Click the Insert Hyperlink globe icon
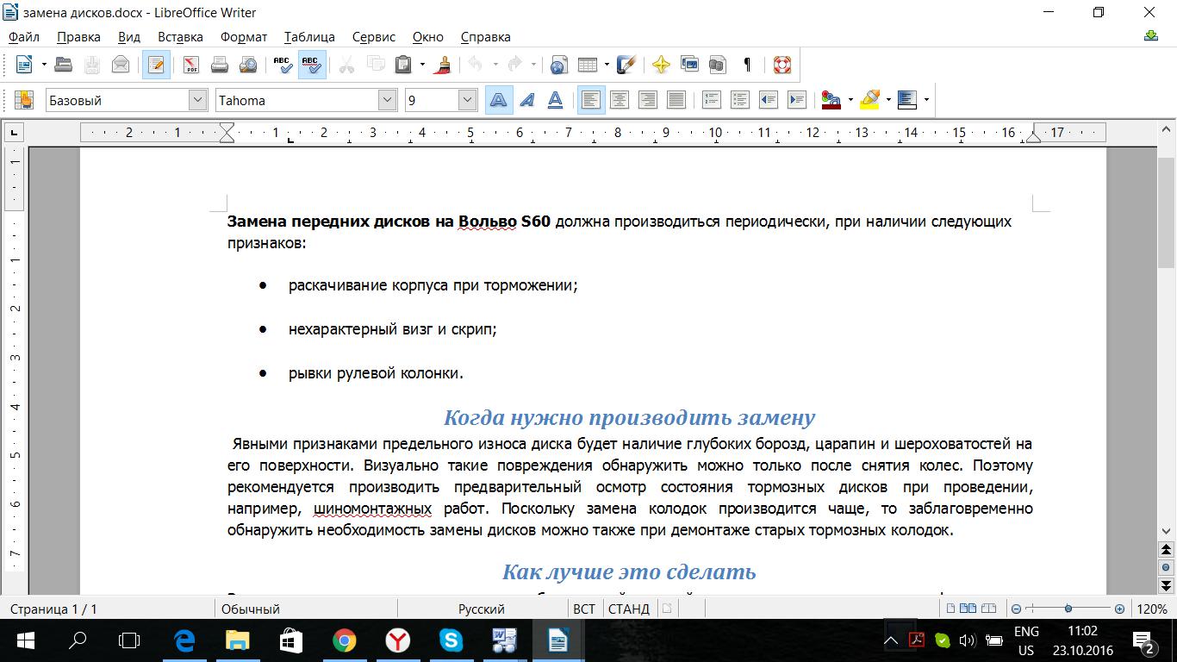 coord(558,65)
